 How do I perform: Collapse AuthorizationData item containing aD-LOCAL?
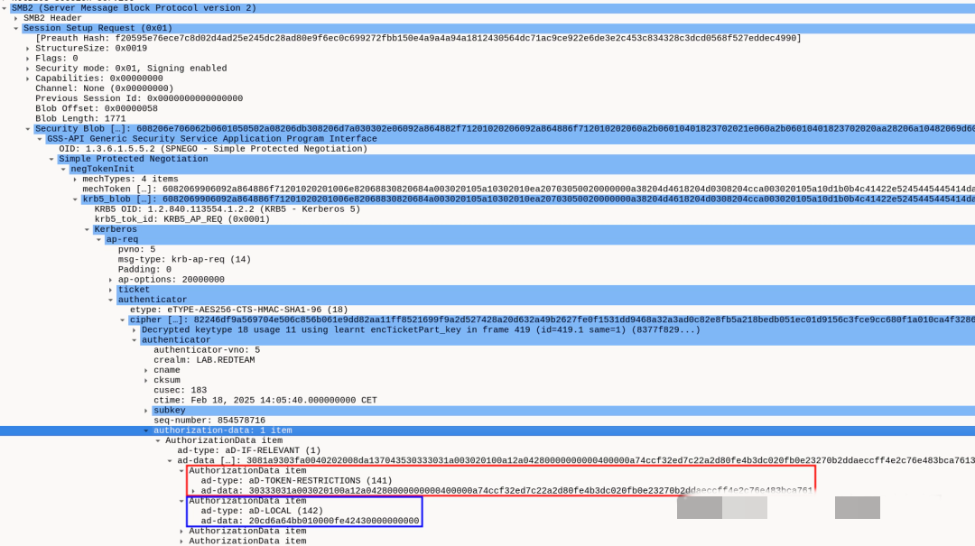pos(181,501)
